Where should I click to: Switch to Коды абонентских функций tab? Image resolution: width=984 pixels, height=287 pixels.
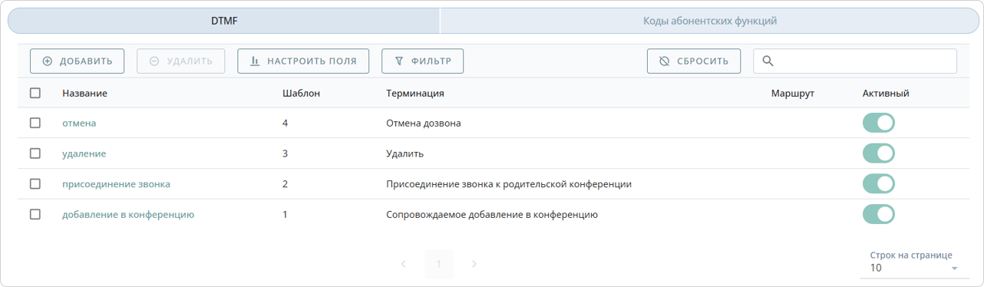710,21
